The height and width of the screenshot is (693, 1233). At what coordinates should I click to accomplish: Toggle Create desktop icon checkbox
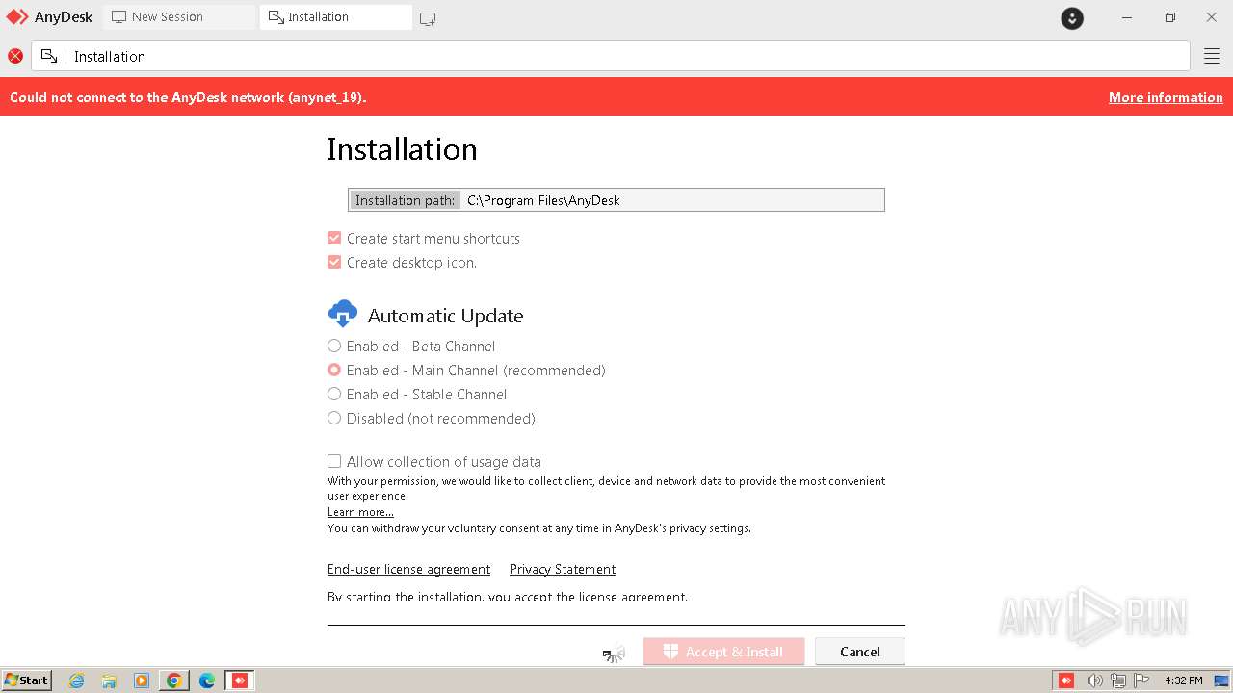(334, 262)
